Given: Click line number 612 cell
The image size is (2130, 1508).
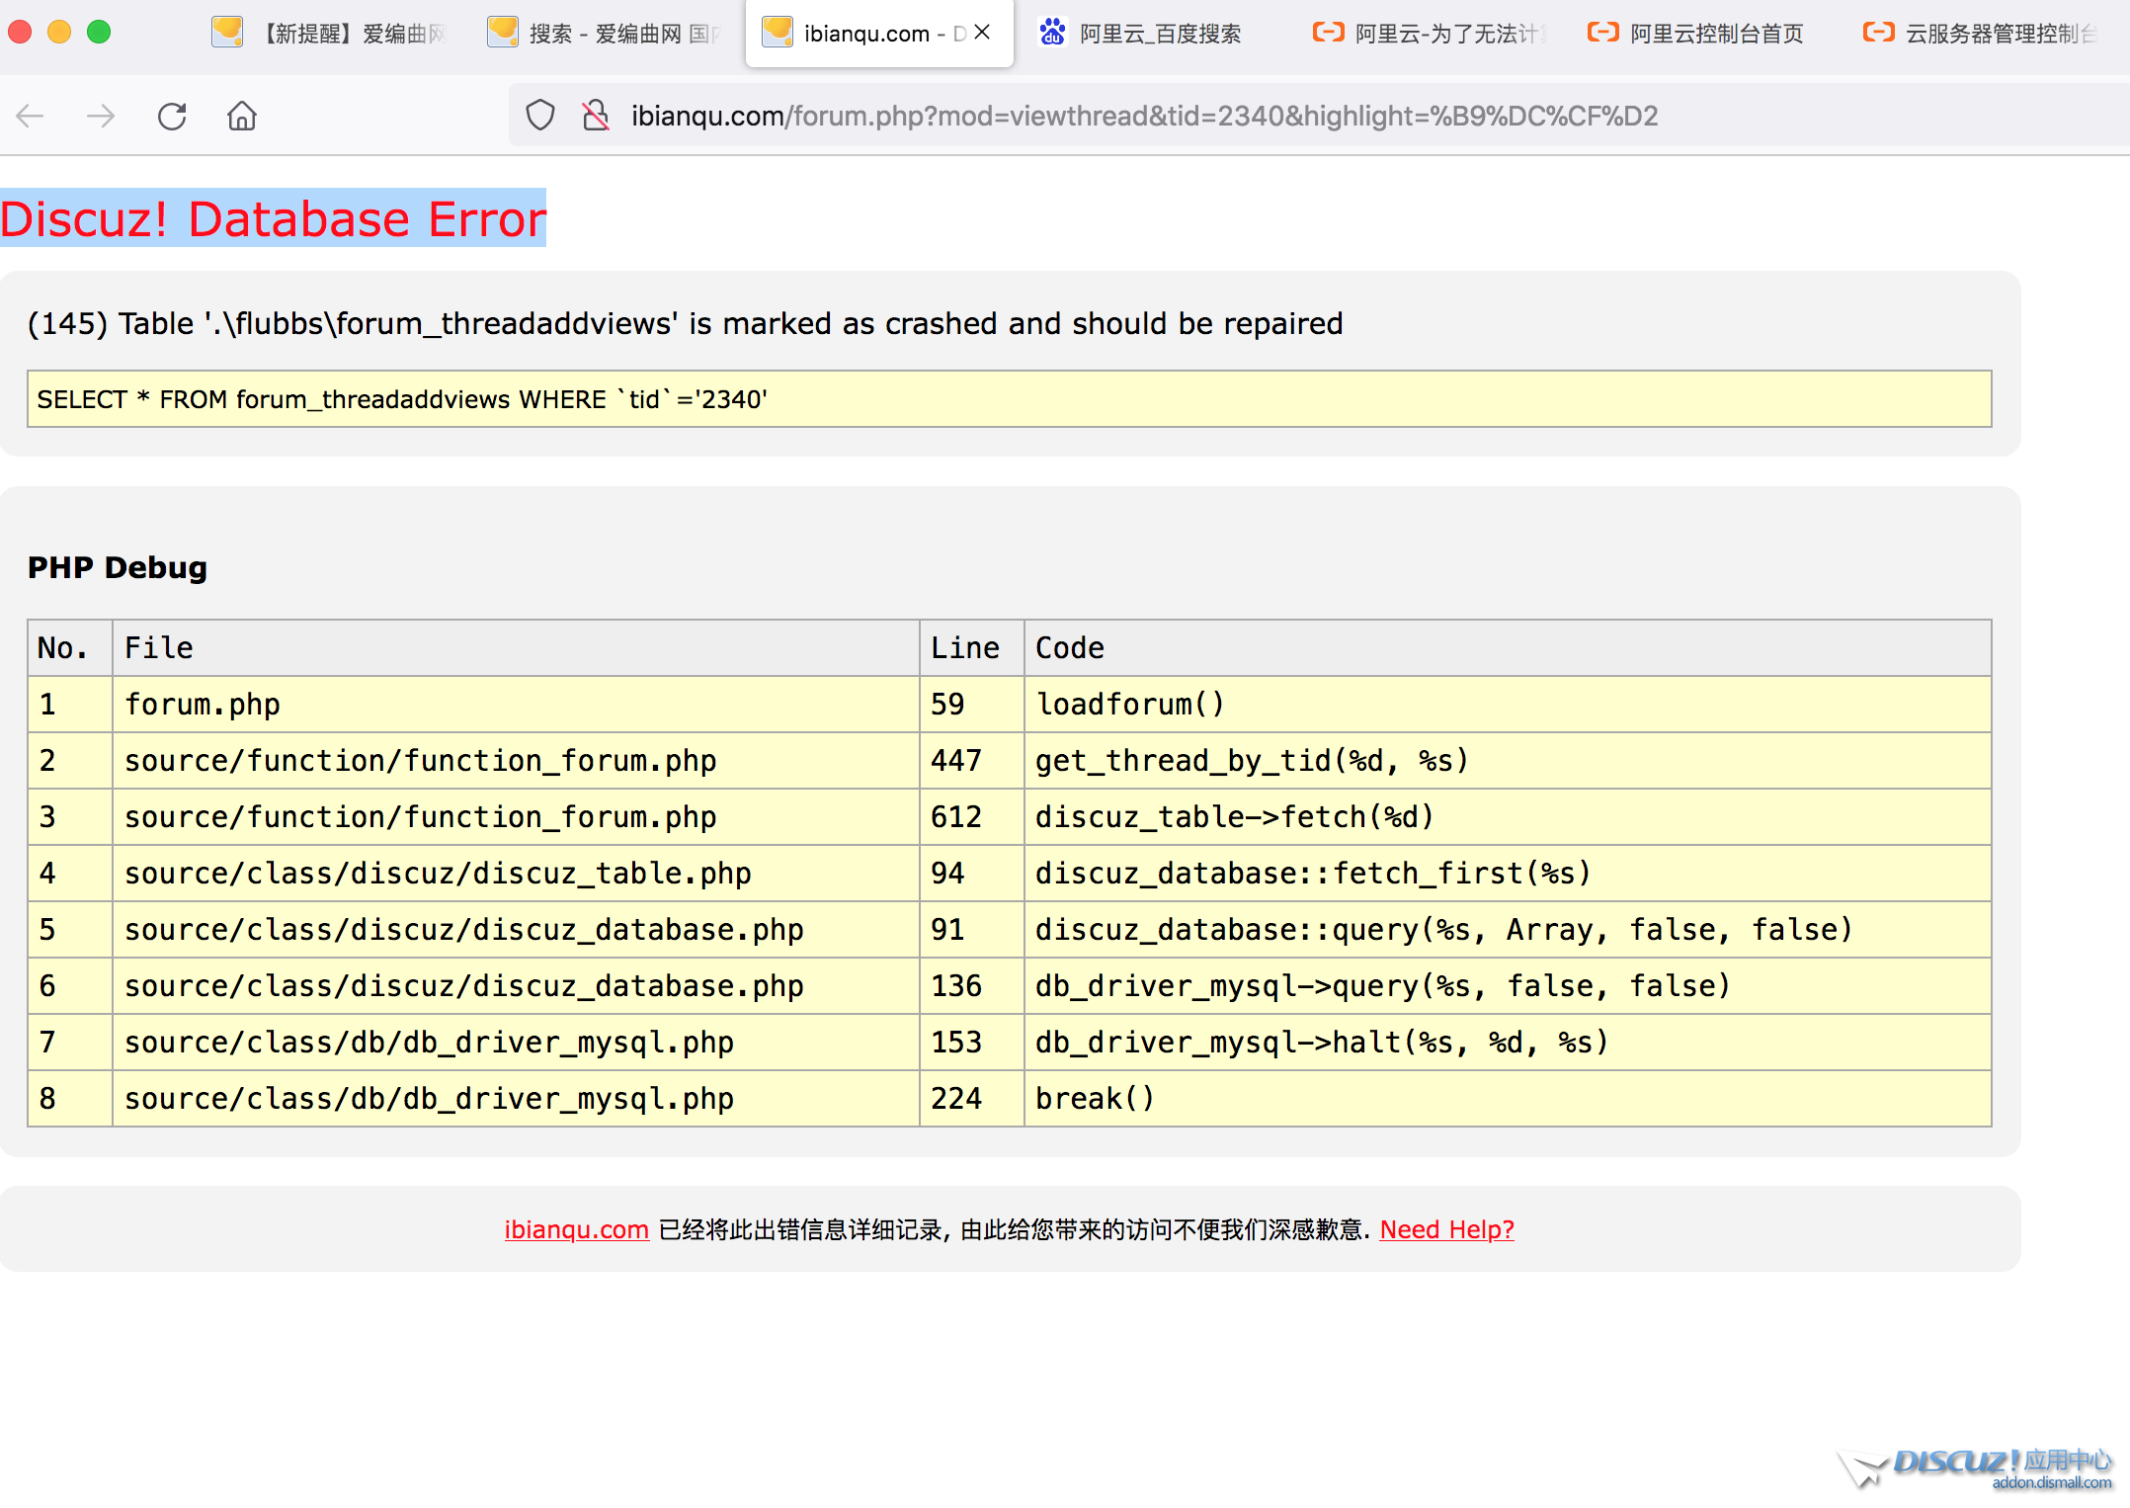Looking at the screenshot, I should click(x=972, y=817).
